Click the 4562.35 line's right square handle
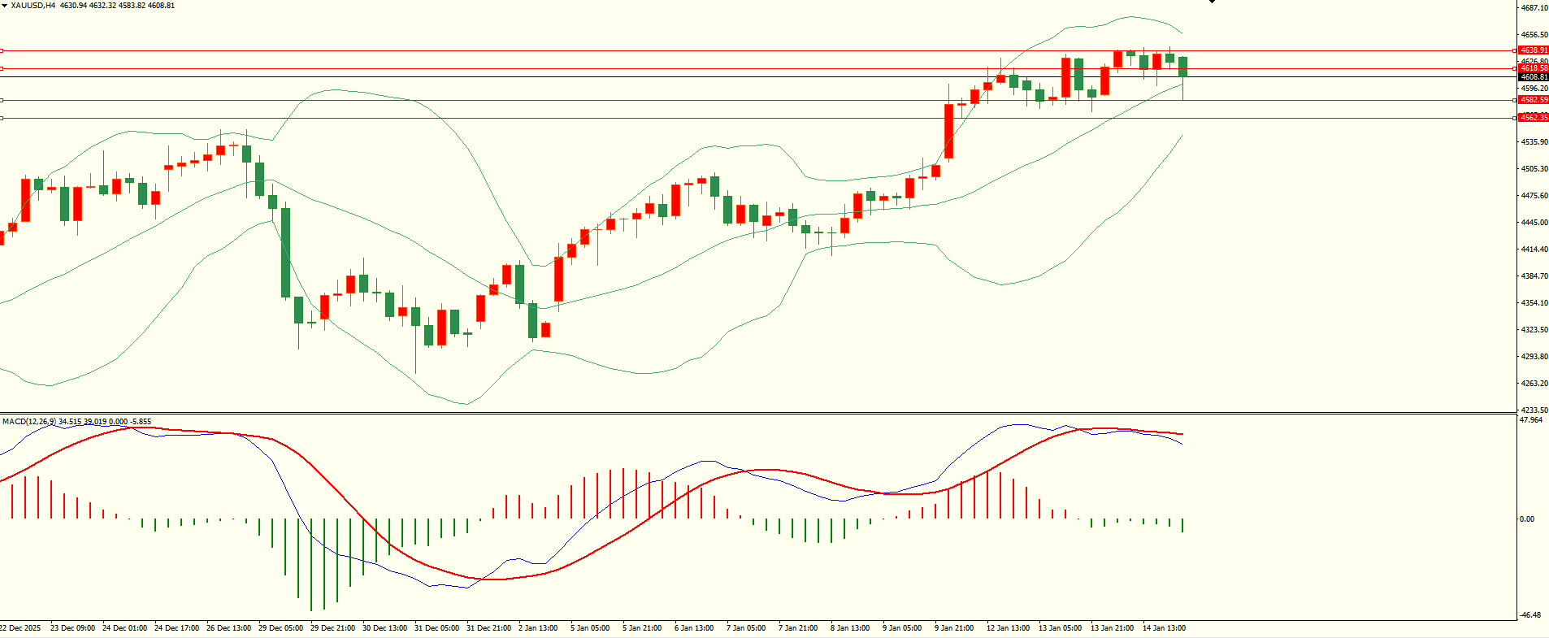Screen dimensions: 1549x638 1514,118
